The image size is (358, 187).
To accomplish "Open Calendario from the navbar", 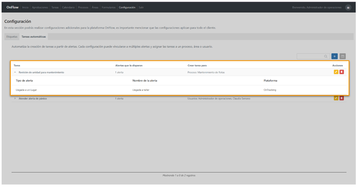I will tap(68, 7).
